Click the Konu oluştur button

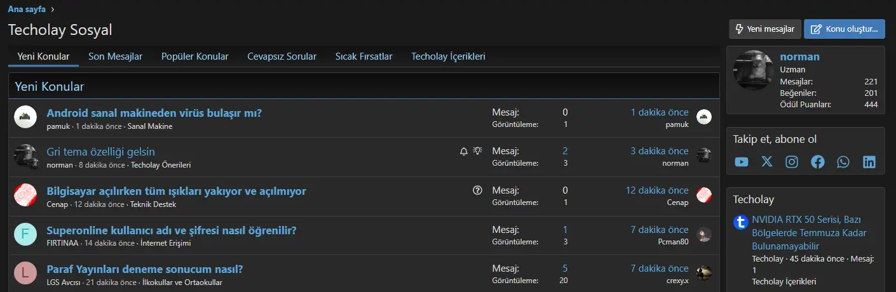(x=845, y=29)
